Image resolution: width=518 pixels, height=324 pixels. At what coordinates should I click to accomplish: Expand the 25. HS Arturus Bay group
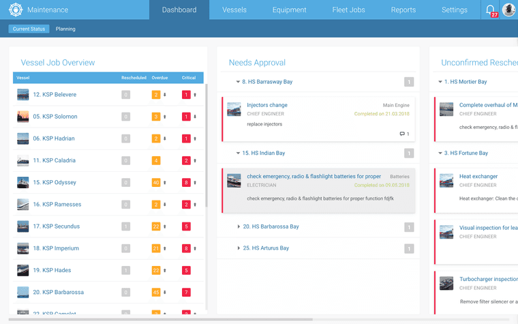(238, 248)
